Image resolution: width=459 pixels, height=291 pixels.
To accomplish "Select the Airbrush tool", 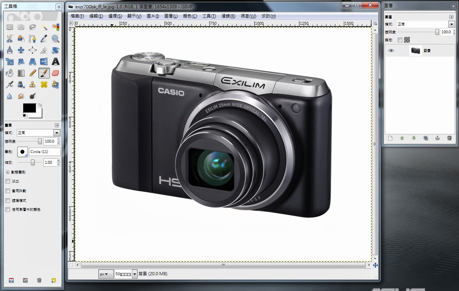I will [x=10, y=84].
